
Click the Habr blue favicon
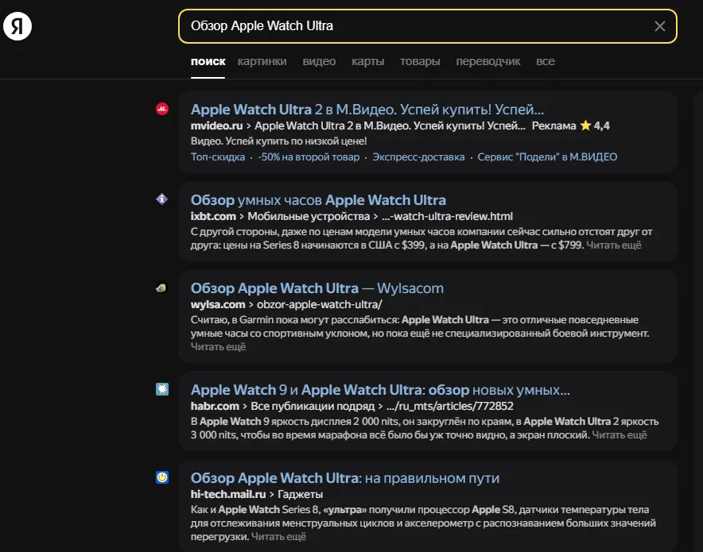tap(162, 389)
